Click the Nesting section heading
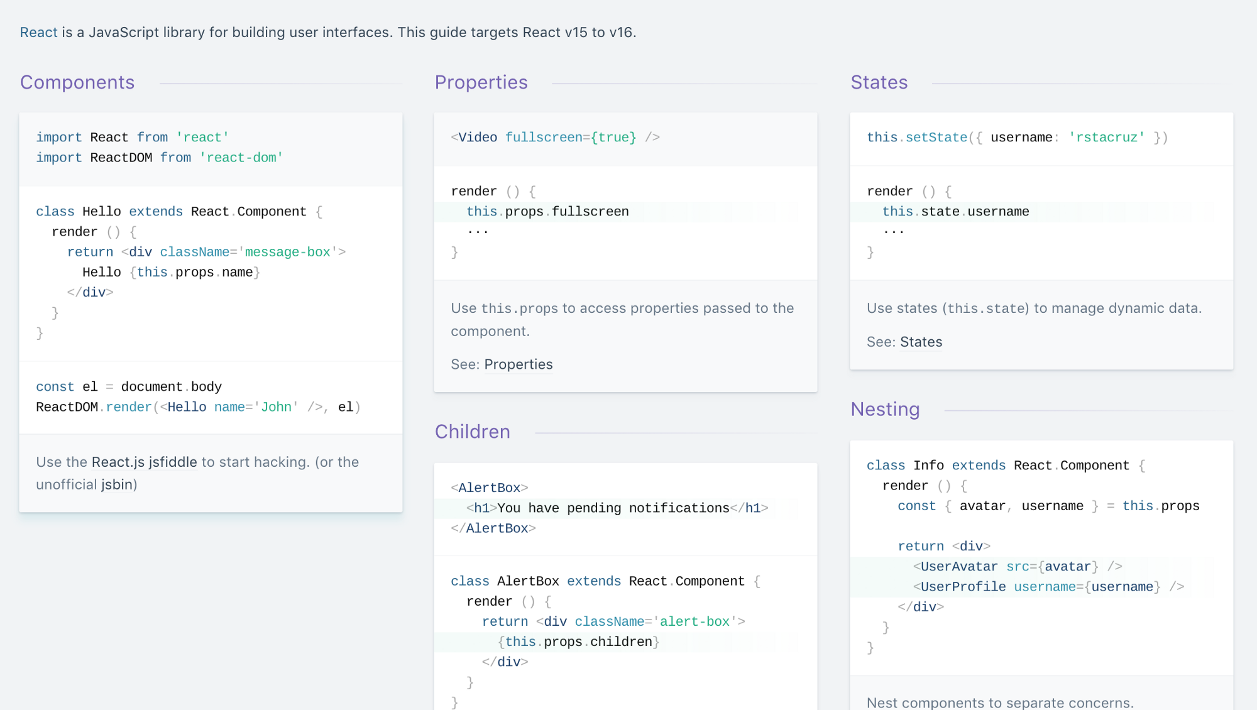This screenshot has width=1257, height=710. (885, 409)
